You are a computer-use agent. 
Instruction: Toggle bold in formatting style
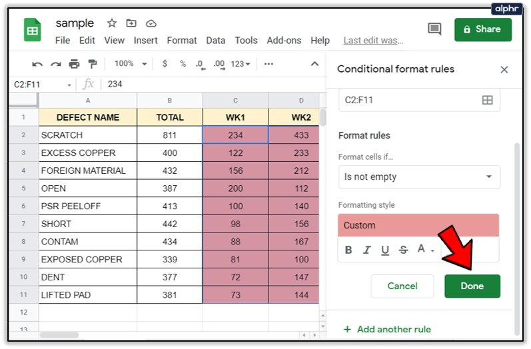(x=348, y=250)
